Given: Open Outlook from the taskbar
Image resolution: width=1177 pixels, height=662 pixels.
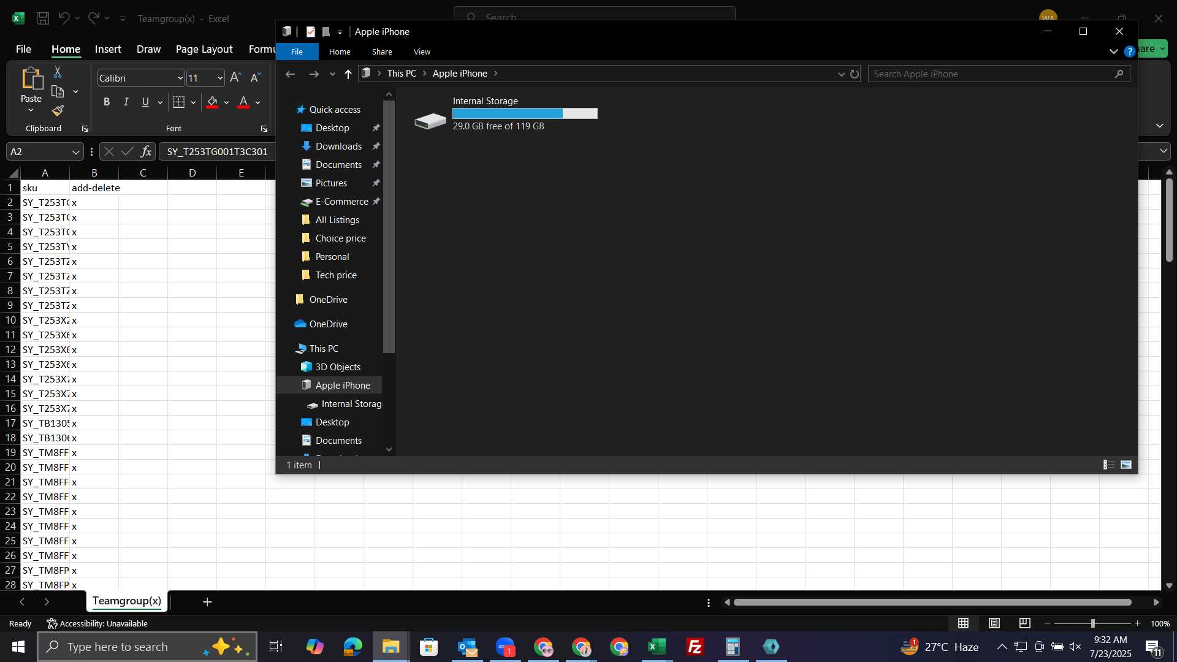Looking at the screenshot, I should pos(467,647).
